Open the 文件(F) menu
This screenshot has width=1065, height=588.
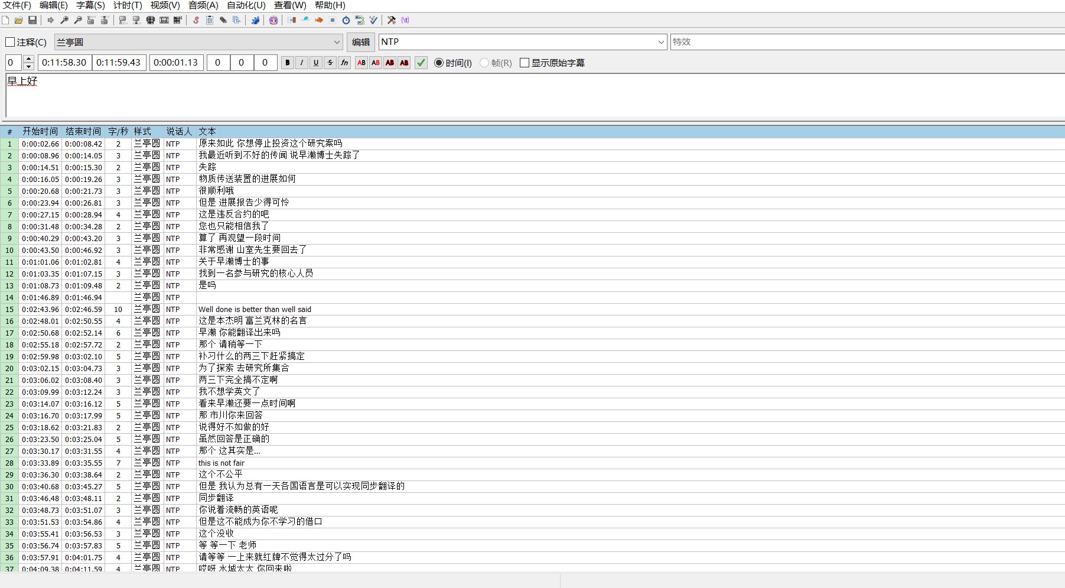(17, 5)
